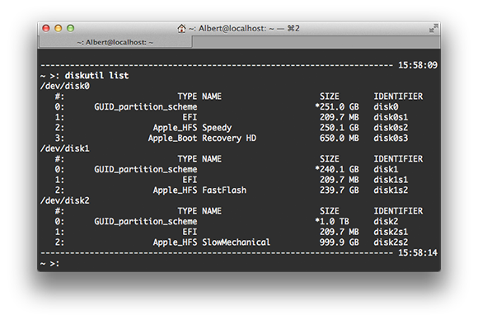The image size is (478, 320).
Task: Click the 250.1 GB size value
Action: point(340,128)
